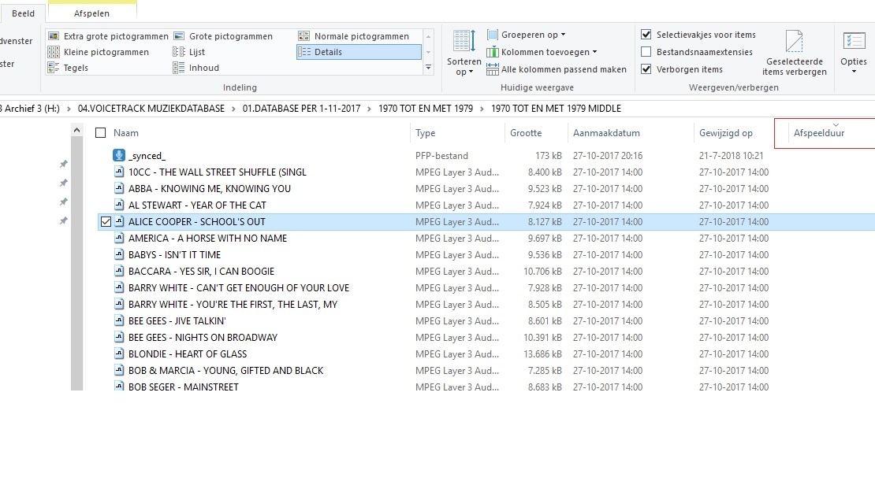
Task: Sort by the Grootte column header
Action: (x=526, y=132)
